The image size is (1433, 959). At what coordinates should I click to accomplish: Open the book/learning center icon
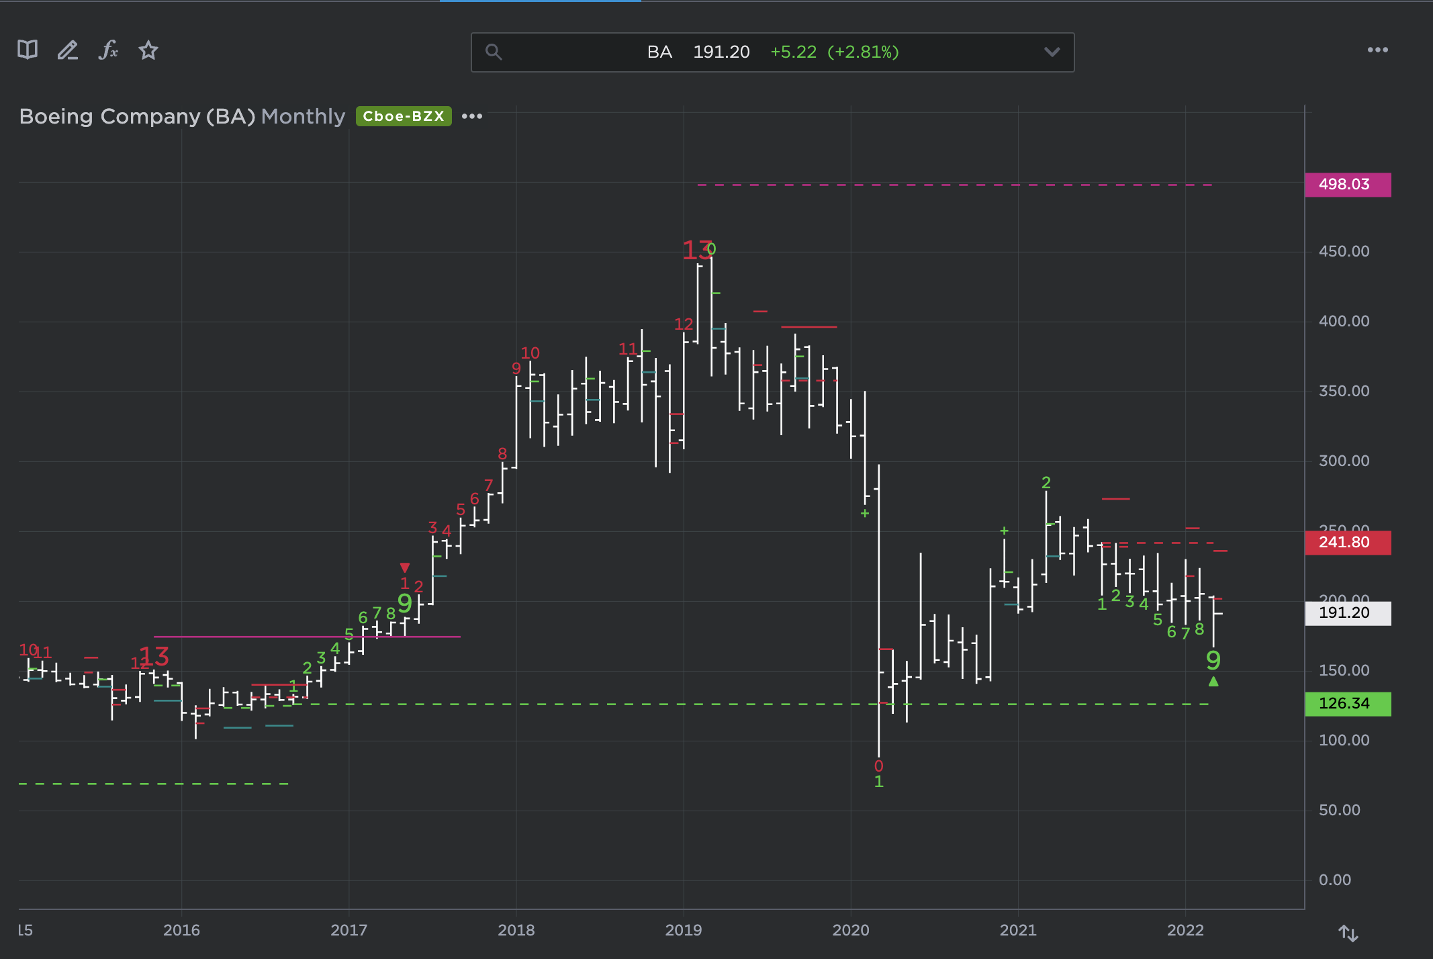[28, 50]
